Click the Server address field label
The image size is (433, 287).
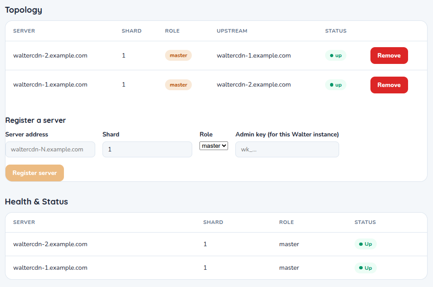pyautogui.click(x=27, y=135)
